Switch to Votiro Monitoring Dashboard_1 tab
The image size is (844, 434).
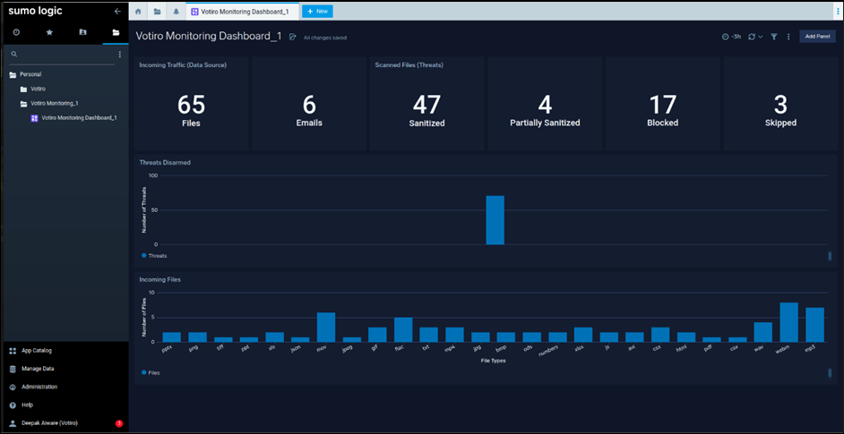click(x=241, y=12)
